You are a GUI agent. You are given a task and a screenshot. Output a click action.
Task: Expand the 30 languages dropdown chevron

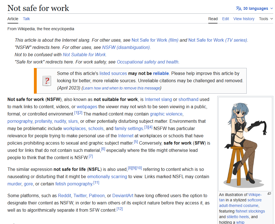pos(271,8)
